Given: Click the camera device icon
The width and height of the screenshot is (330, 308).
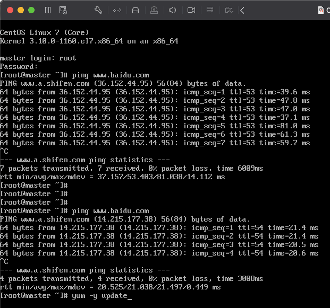Looking at the screenshot, I should click(x=191, y=10).
